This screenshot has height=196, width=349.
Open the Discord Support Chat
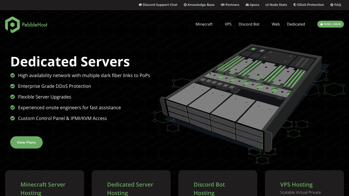tap(158, 5)
